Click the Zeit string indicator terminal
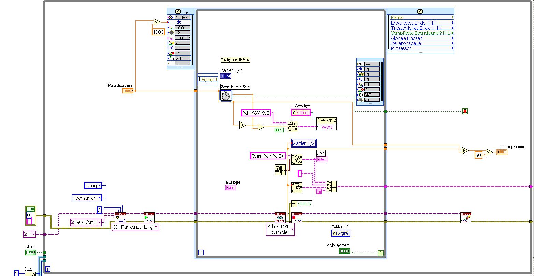534x276 pixels. click(x=321, y=159)
